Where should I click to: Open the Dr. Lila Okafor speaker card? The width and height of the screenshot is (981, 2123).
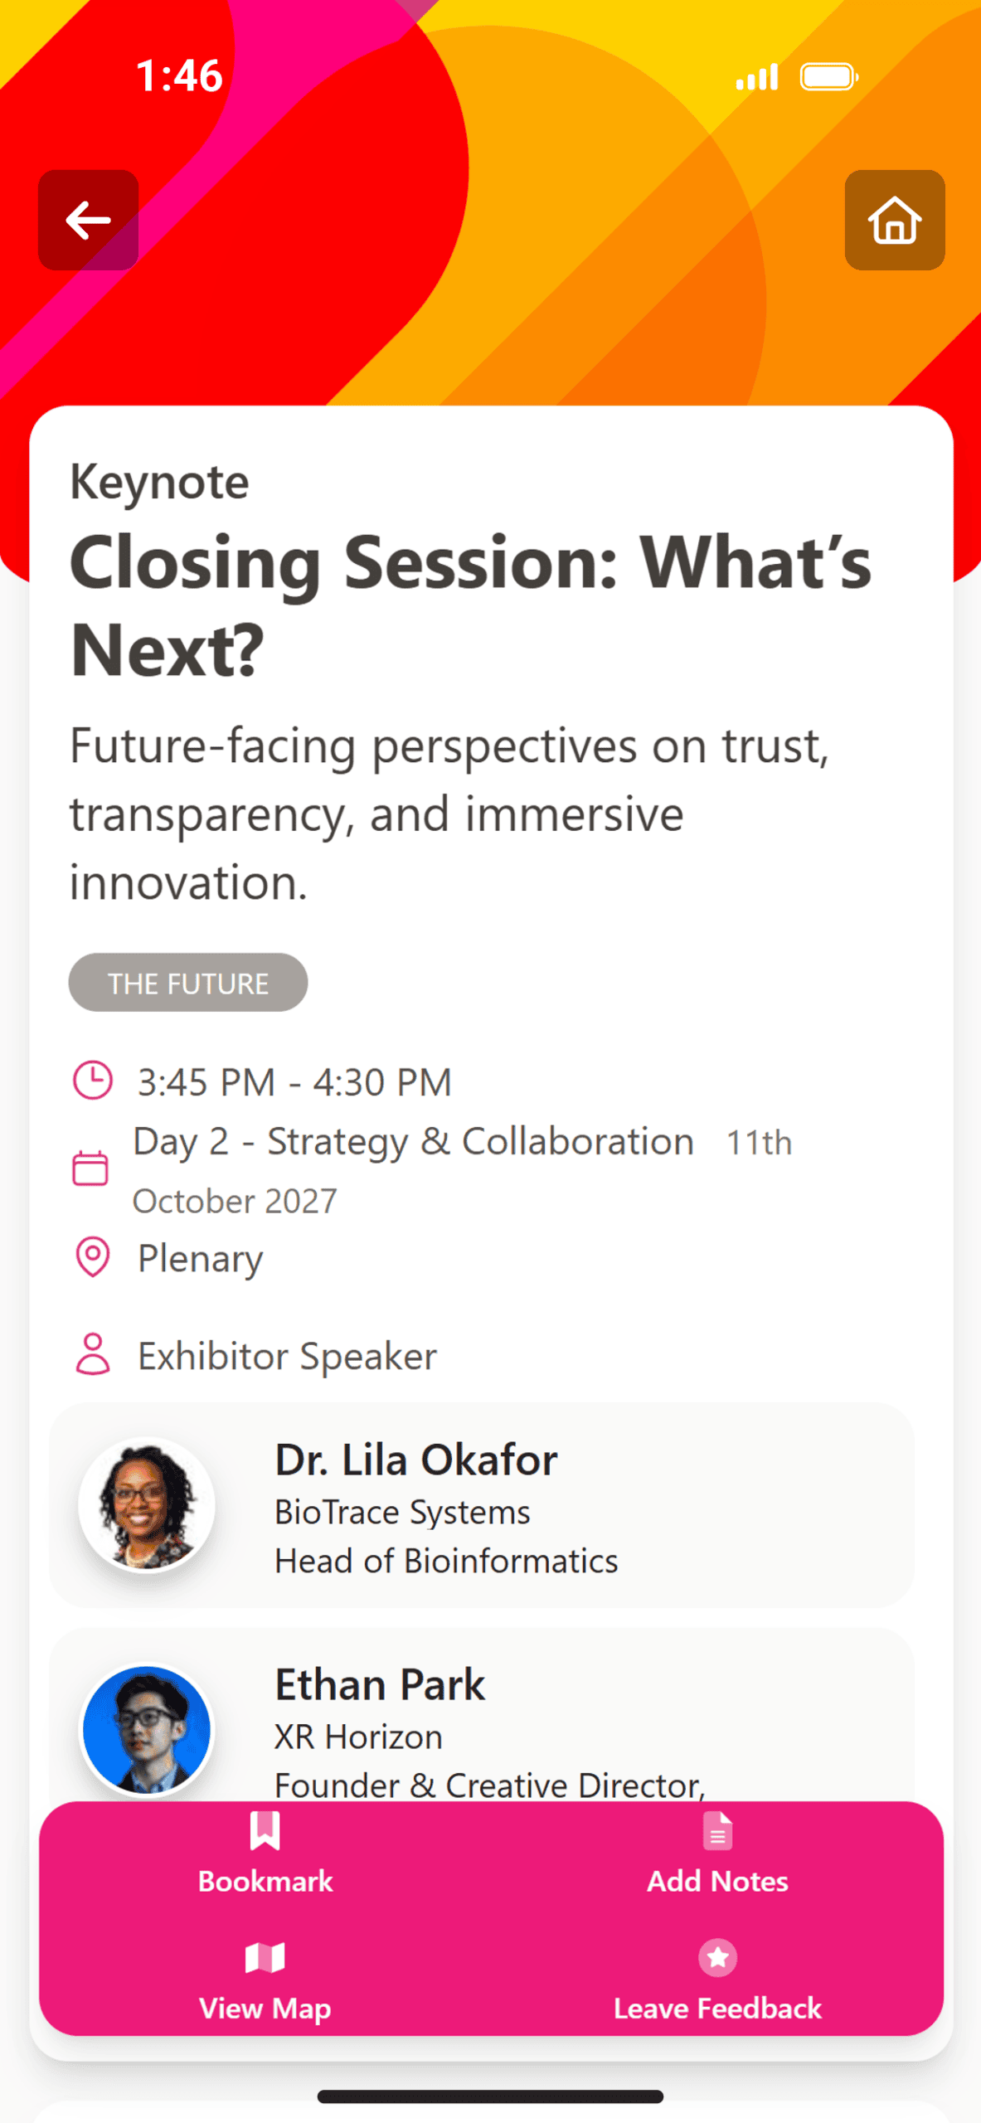482,1505
